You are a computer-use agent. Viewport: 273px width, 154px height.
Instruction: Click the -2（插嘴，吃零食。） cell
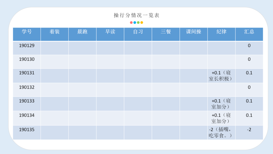[x=221, y=132]
